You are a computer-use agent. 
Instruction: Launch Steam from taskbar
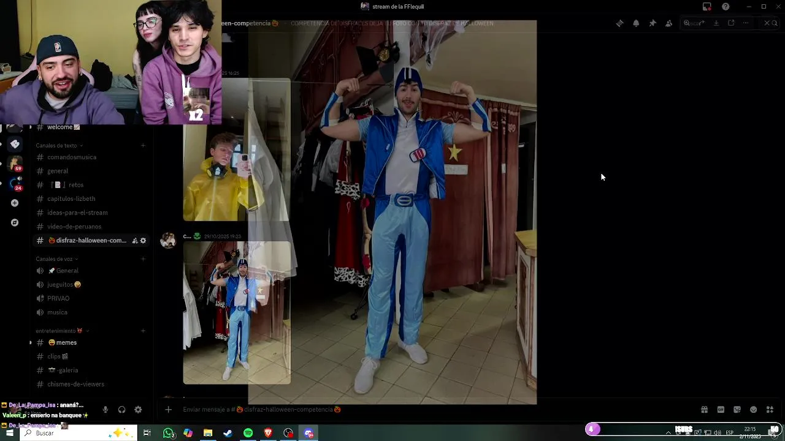click(x=228, y=433)
